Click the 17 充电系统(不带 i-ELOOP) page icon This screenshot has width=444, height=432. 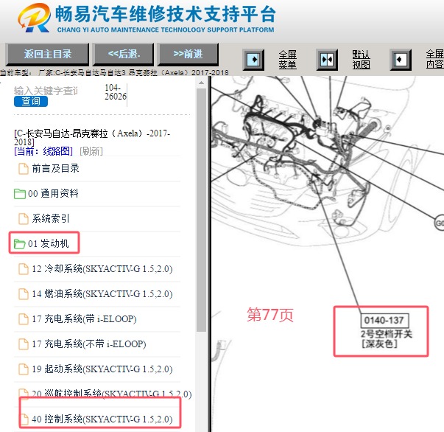pyautogui.click(x=24, y=344)
